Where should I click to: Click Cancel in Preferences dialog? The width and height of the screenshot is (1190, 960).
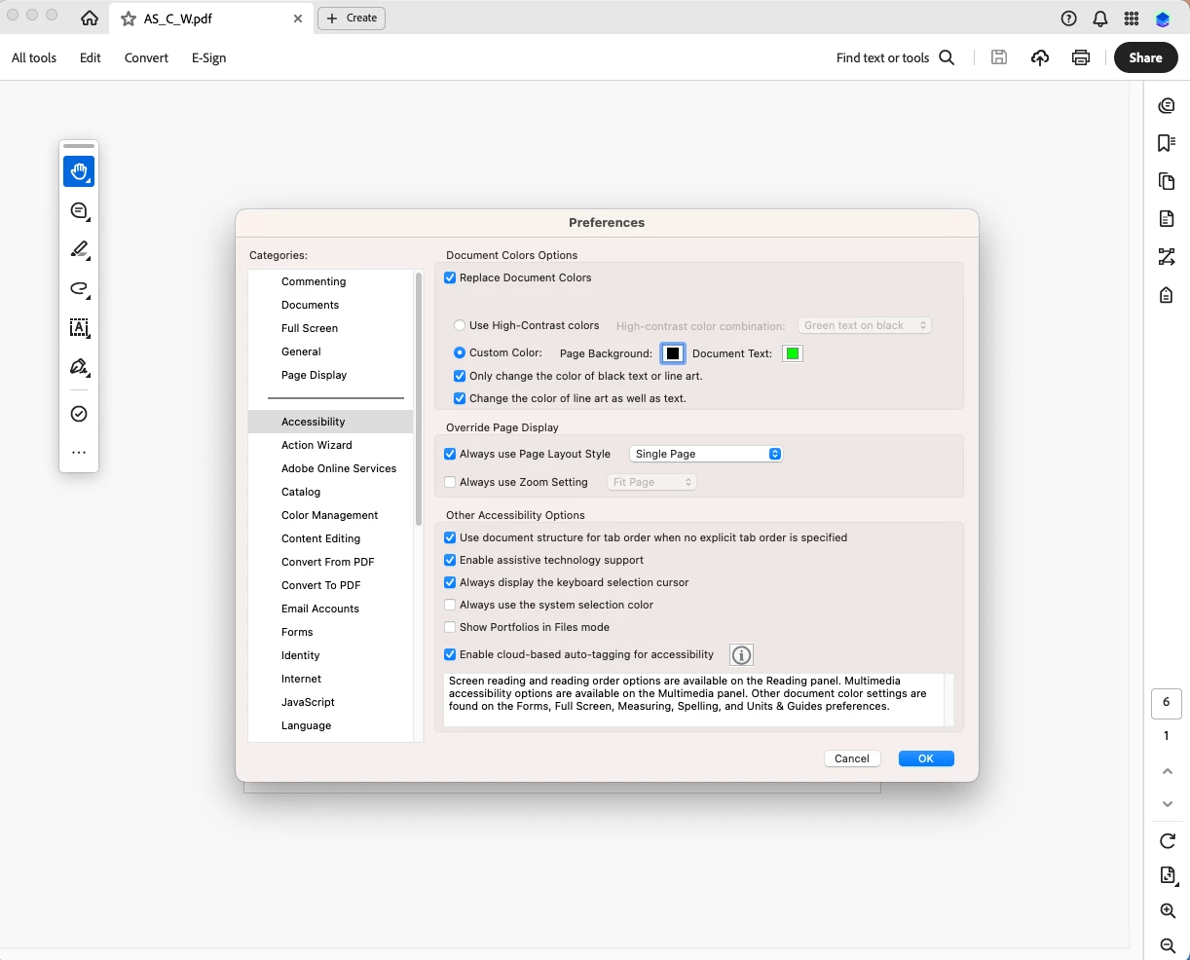(852, 758)
